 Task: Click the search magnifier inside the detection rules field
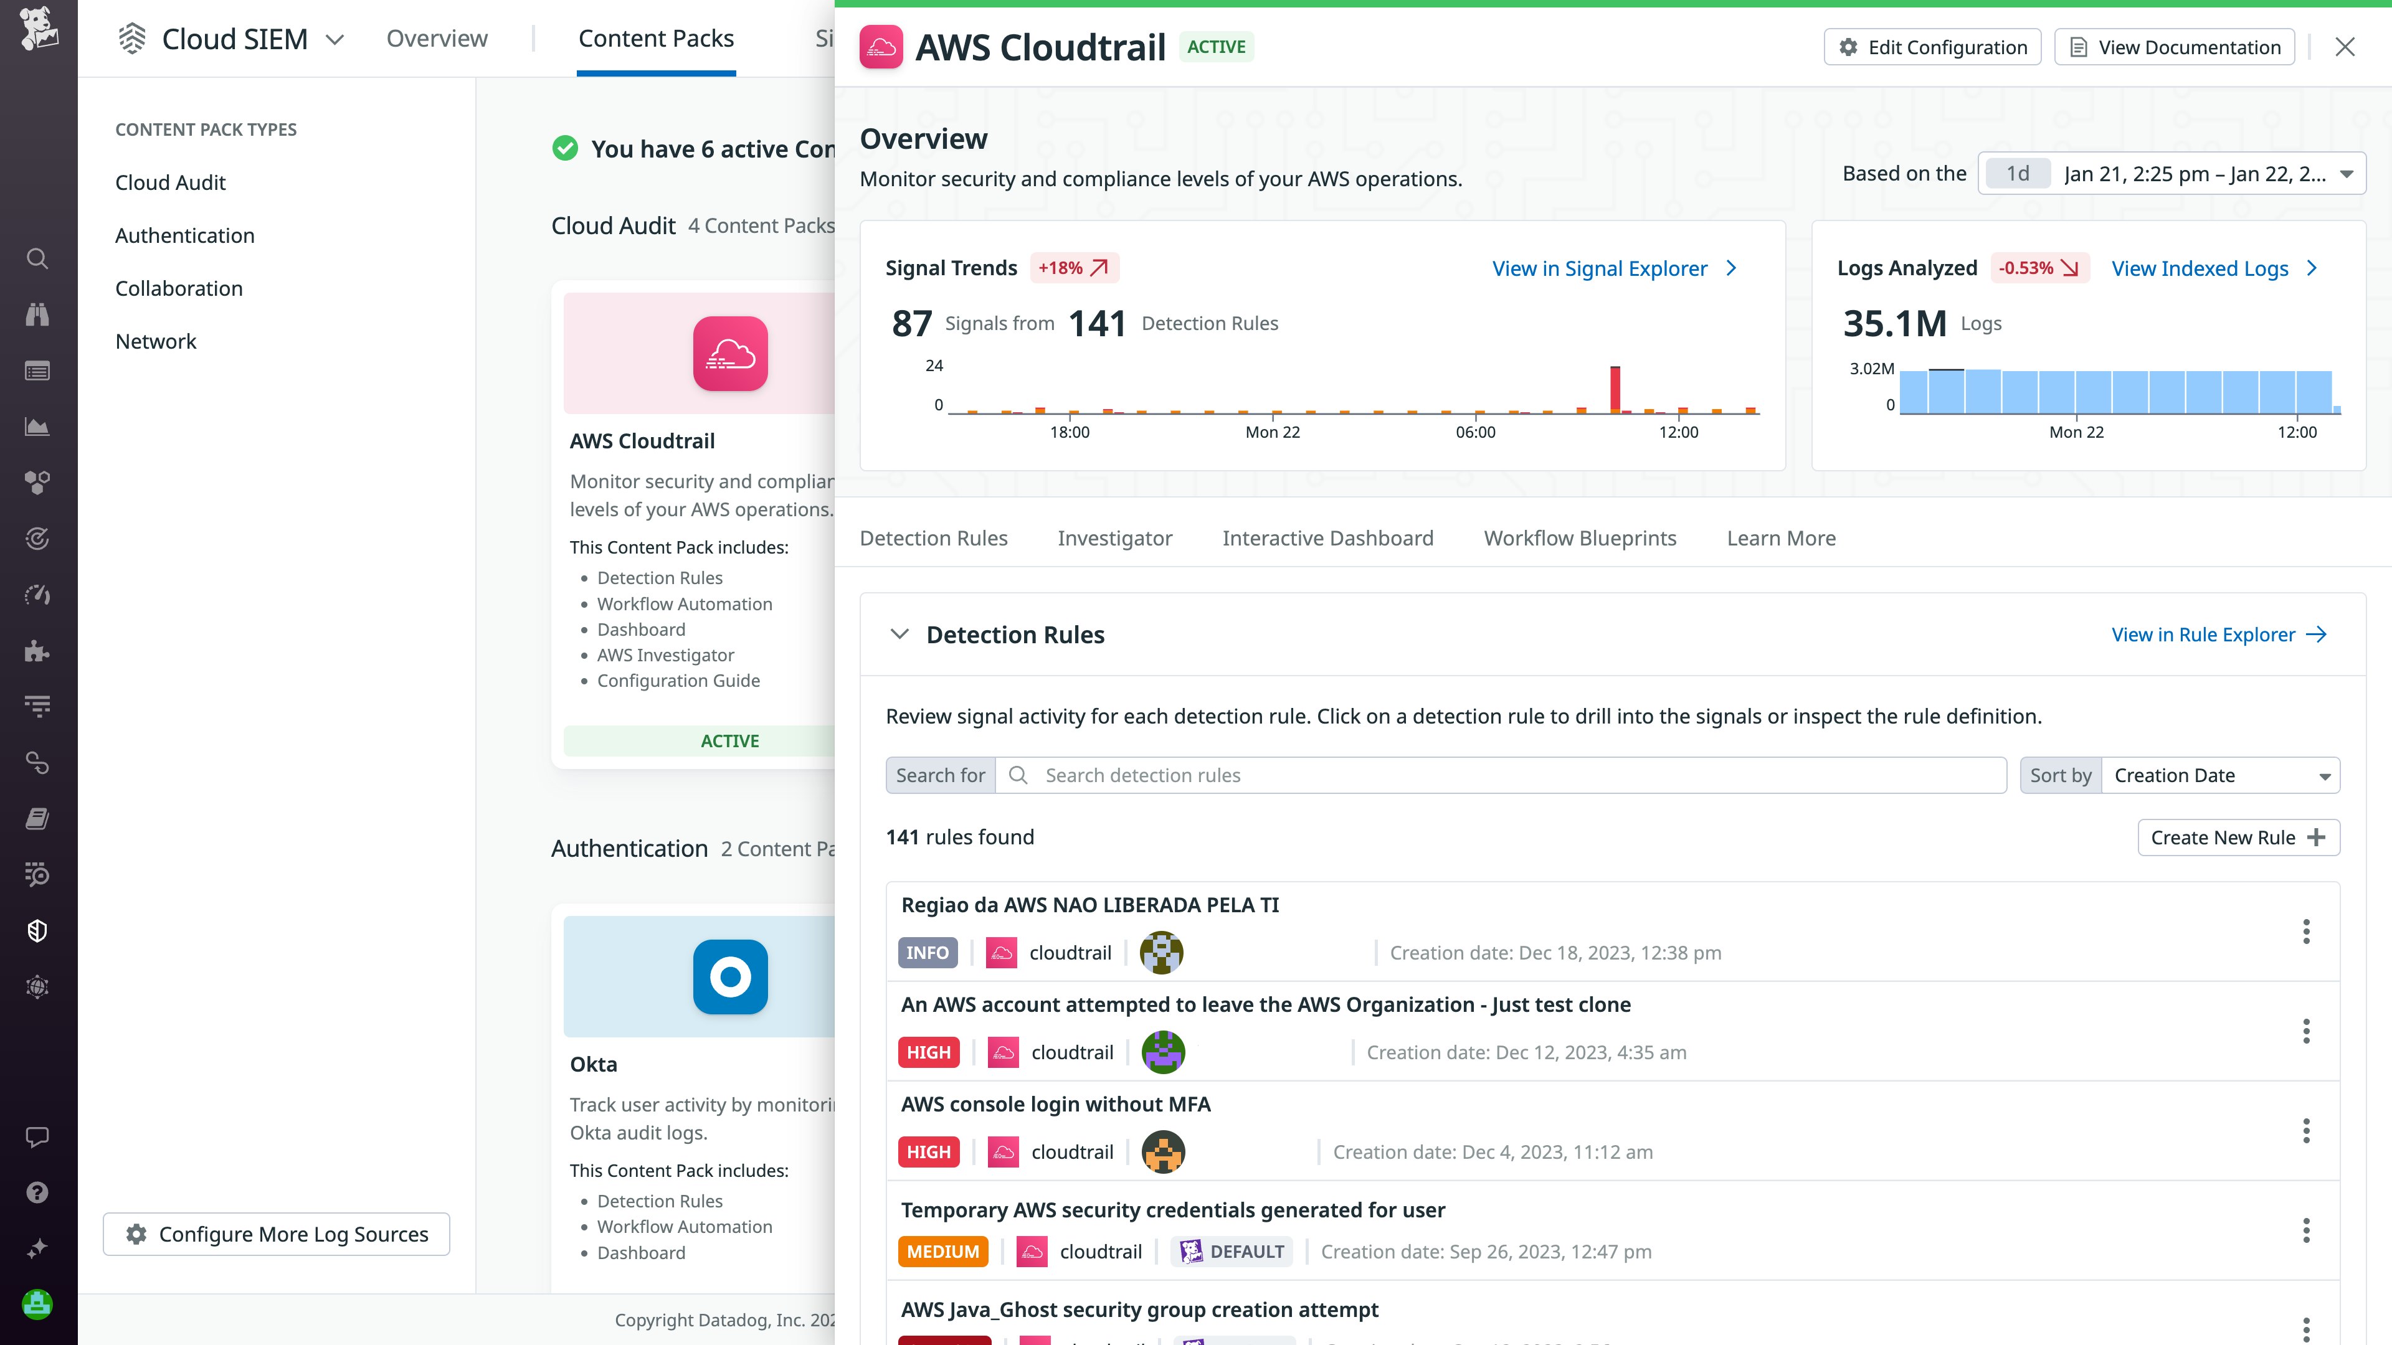coord(1018,775)
